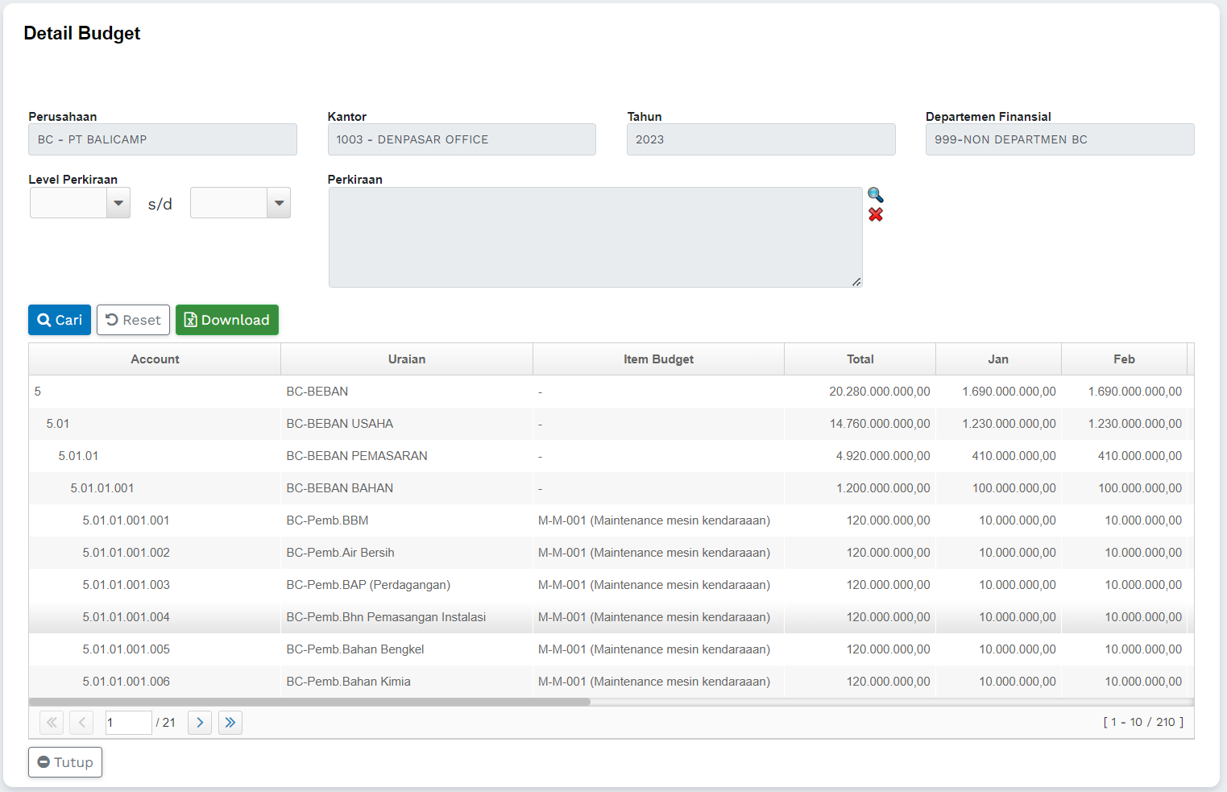Go to the previous page arrow
Screen dimensions: 1227x792
81,723
